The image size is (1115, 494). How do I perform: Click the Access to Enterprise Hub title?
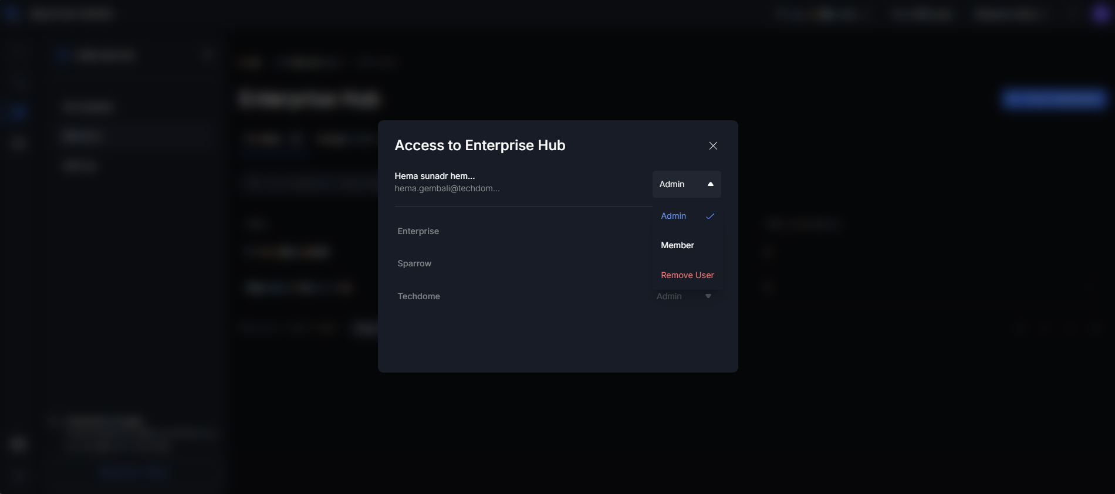pos(479,146)
